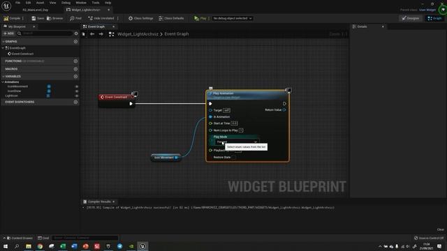The width and height of the screenshot is (447, 251).
Task: Open the debug object selector dropdown
Action: click(x=233, y=18)
